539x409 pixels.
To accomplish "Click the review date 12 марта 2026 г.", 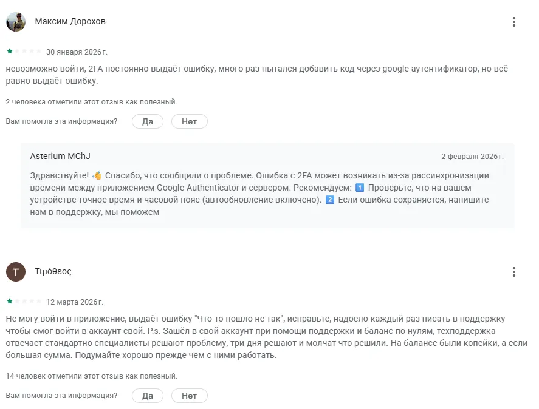I will pyautogui.click(x=75, y=302).
